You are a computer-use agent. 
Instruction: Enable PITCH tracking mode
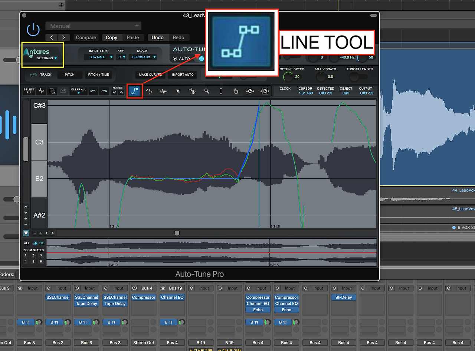[70, 74]
